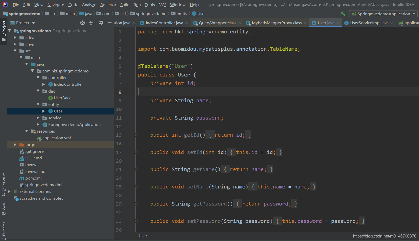419x241 pixels.
Task: Click the IntelliJ IDEA logo icon
Action: click(5, 4)
